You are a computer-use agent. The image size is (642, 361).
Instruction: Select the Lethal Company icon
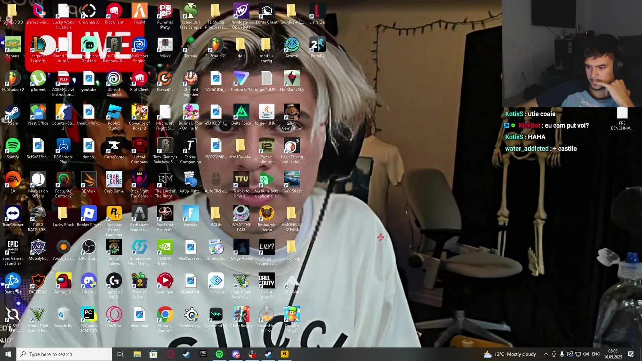(139, 151)
